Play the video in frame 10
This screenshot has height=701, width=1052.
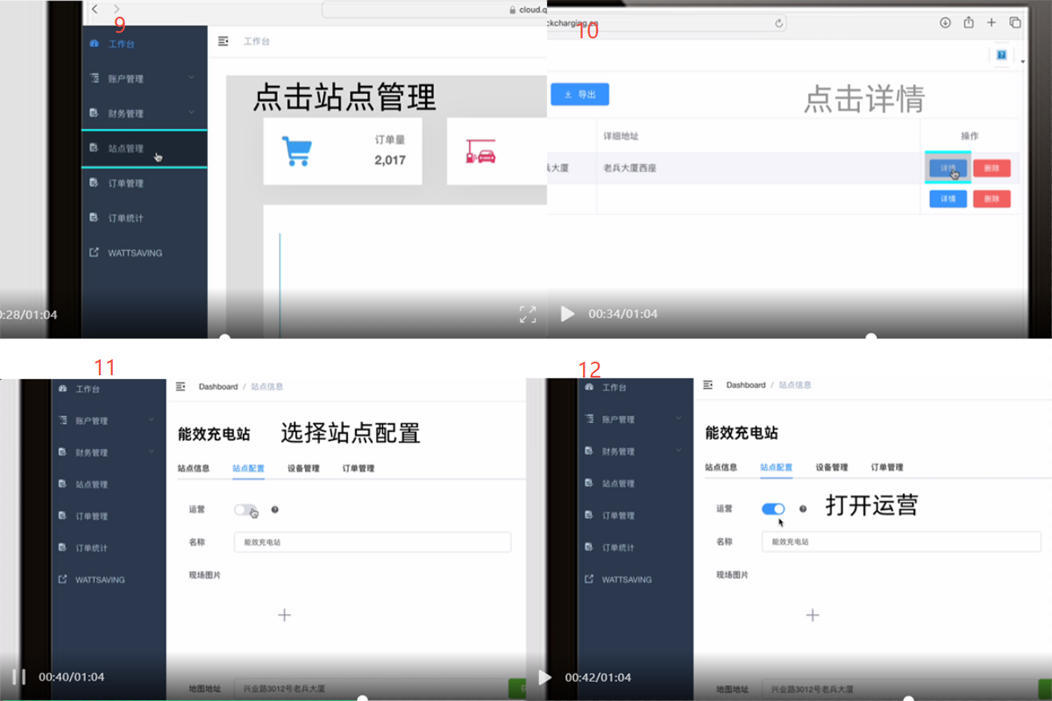[x=567, y=314]
